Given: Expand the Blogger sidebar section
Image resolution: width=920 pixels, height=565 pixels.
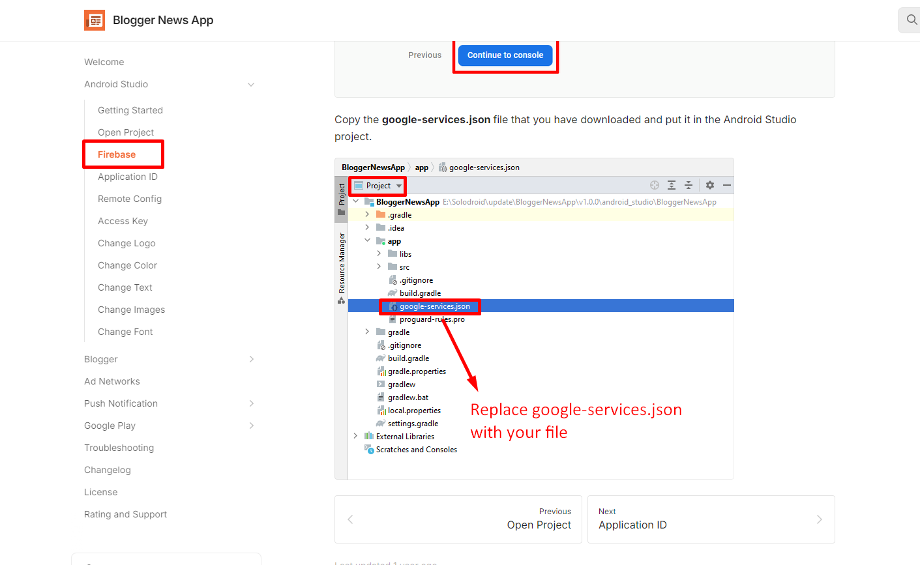Looking at the screenshot, I should coord(251,360).
